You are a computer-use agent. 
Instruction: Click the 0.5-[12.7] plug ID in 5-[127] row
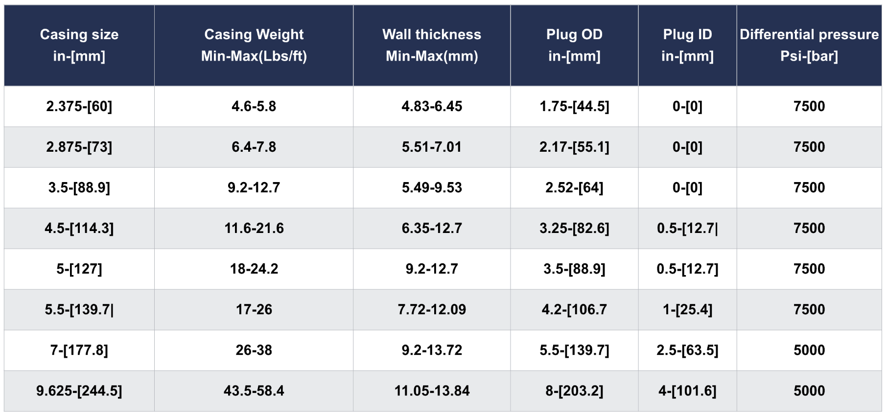coord(687,269)
